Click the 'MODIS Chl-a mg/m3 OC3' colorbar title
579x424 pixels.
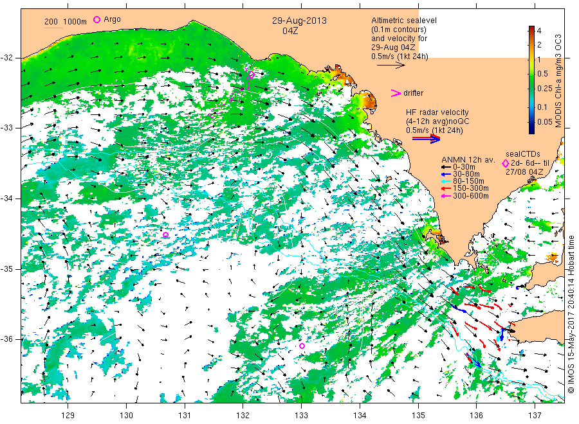point(558,81)
